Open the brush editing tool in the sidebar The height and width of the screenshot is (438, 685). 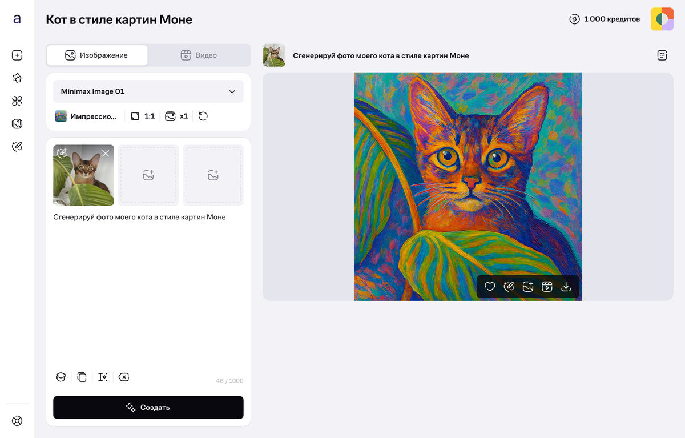(17, 146)
